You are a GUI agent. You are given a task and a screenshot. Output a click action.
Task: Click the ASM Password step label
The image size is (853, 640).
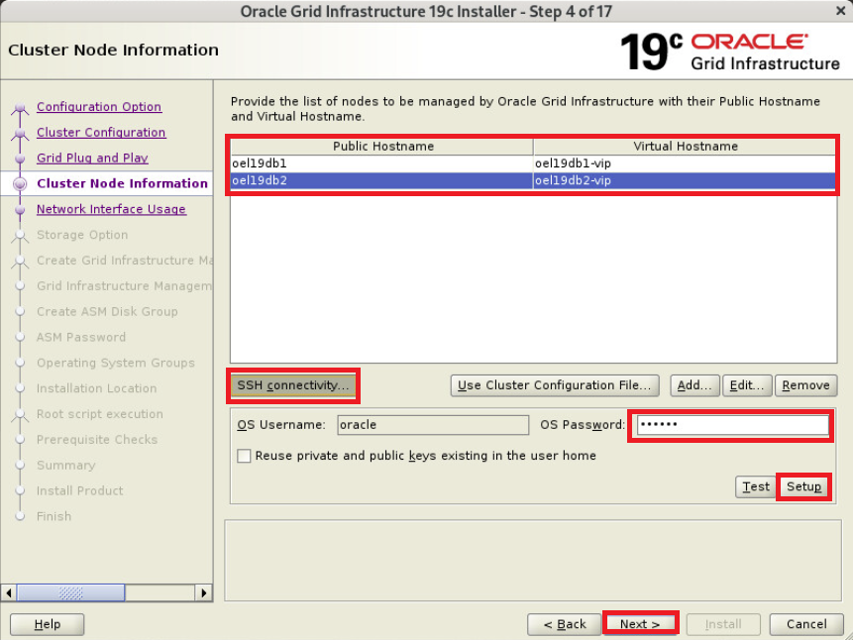(81, 337)
